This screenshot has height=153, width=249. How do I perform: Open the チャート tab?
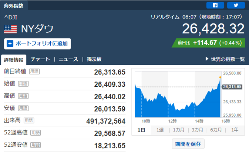coord(40,59)
